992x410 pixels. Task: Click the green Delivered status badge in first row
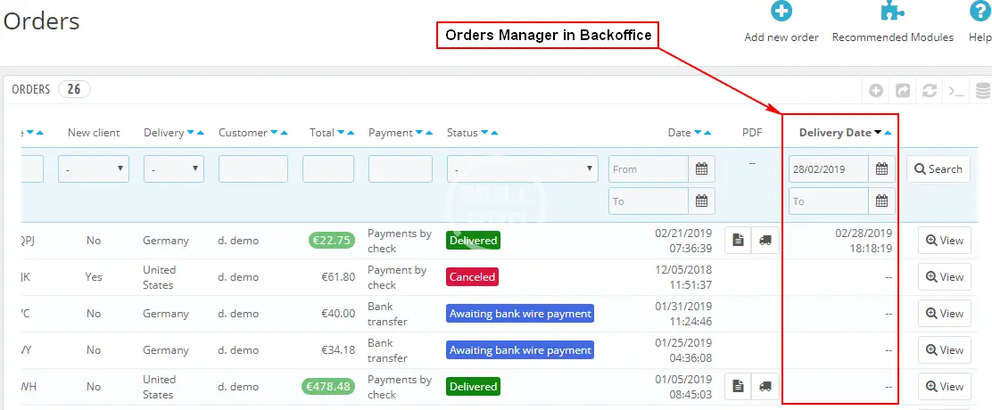[473, 241]
